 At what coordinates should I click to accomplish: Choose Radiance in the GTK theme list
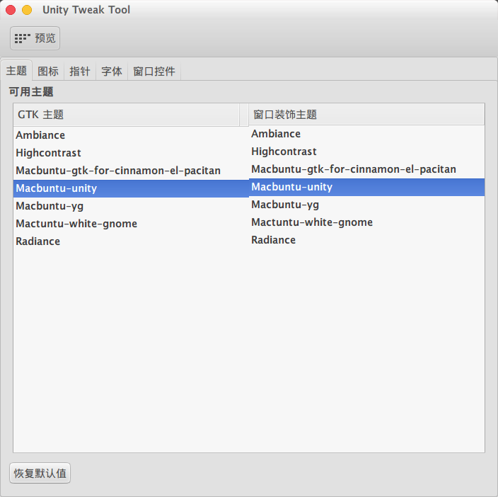tap(131, 241)
